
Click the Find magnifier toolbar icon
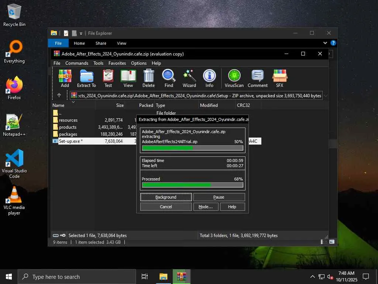click(169, 78)
